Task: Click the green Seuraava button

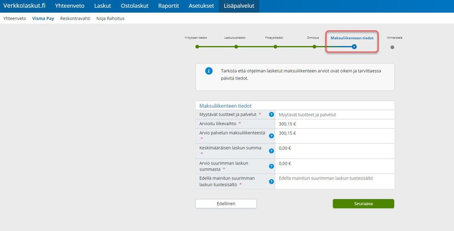Action: (x=363, y=204)
